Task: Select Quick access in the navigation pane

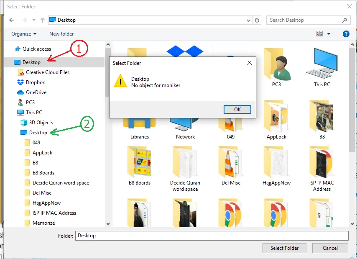Action: pyautogui.click(x=33, y=49)
